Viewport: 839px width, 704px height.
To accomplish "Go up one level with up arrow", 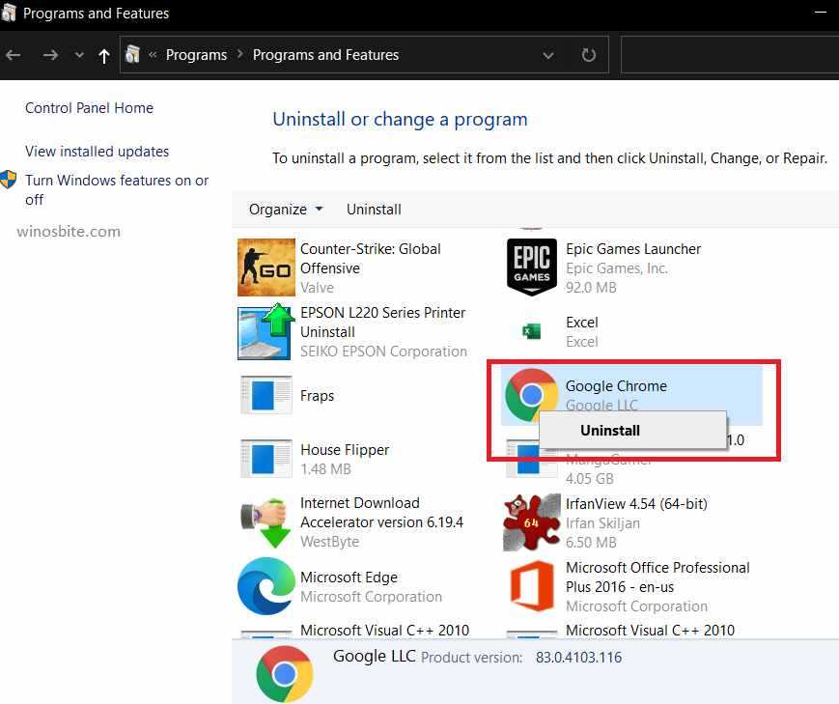I will (104, 56).
